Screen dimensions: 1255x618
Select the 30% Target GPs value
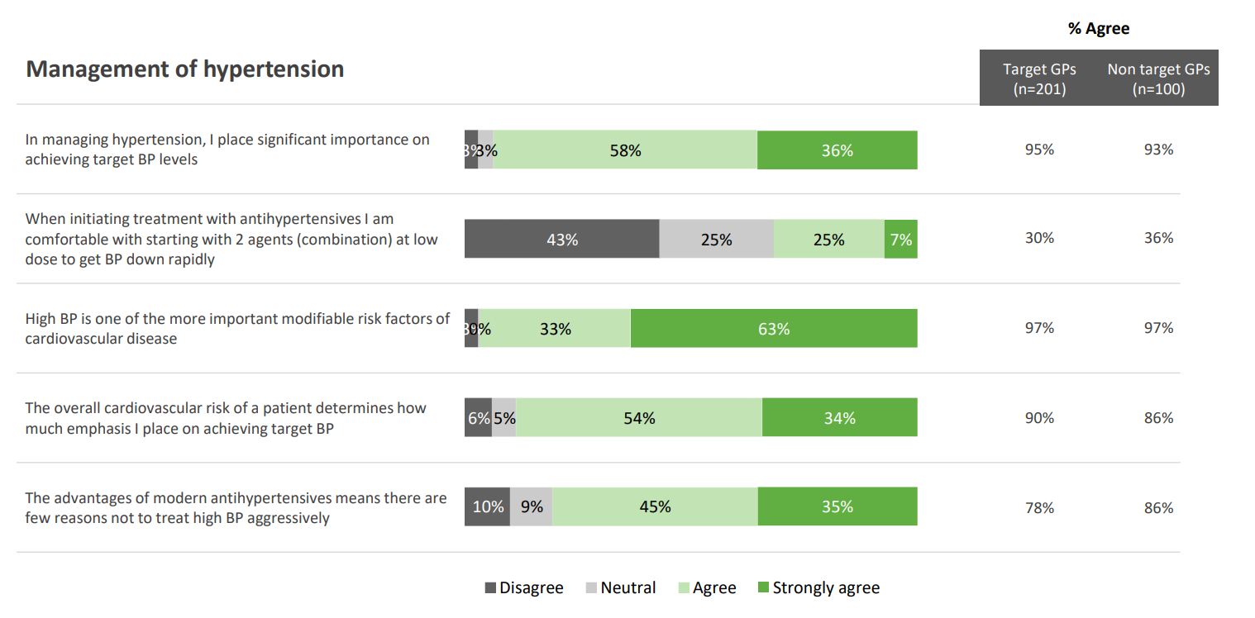(1039, 238)
